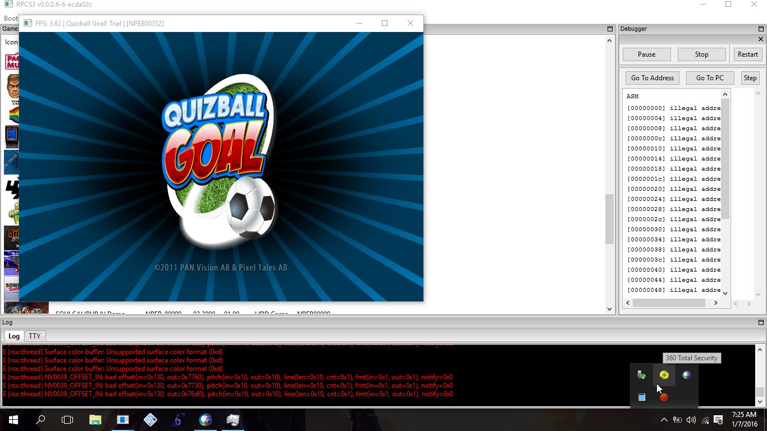Open the battery status tray icon

(678, 420)
